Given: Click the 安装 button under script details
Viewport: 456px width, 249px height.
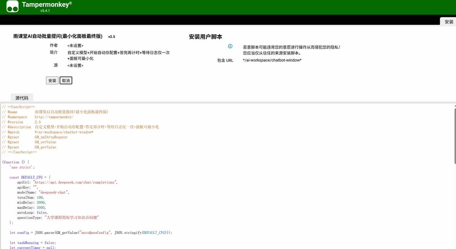Looking at the screenshot, I should pyautogui.click(x=52, y=81).
